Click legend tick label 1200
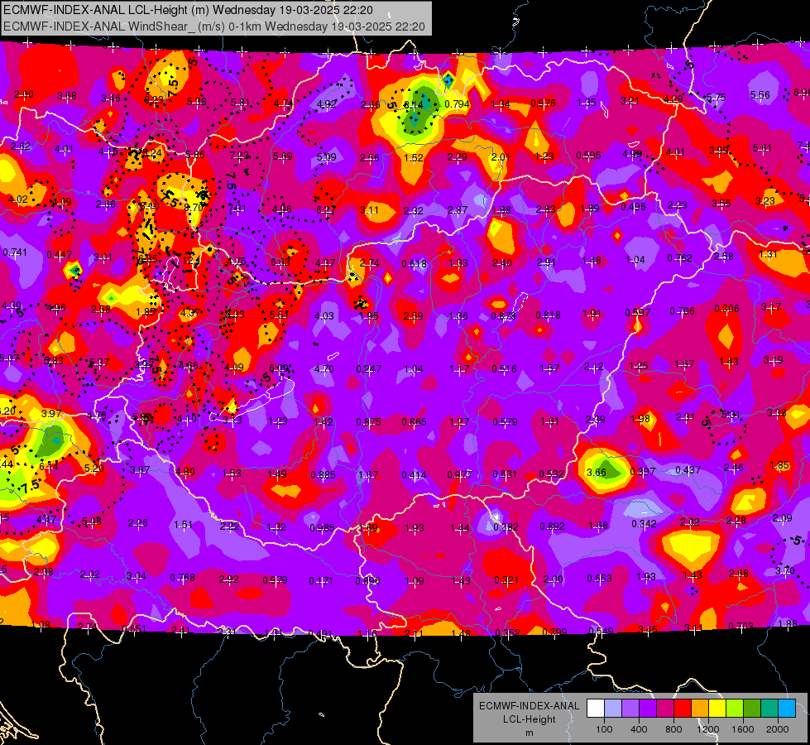The height and width of the screenshot is (745, 810). 707,729
